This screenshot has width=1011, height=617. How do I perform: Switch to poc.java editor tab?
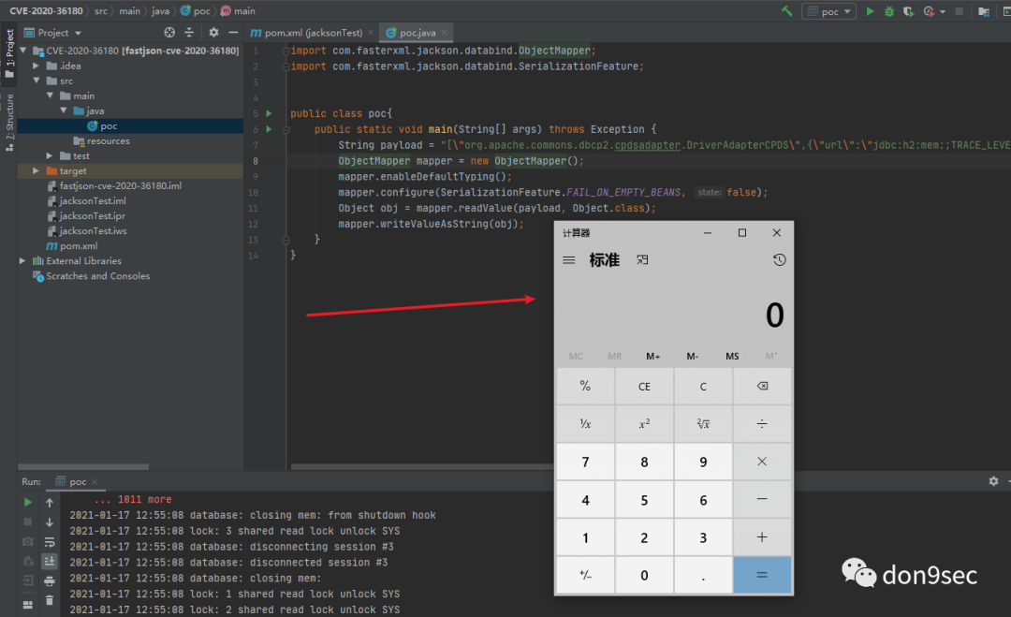(411, 33)
